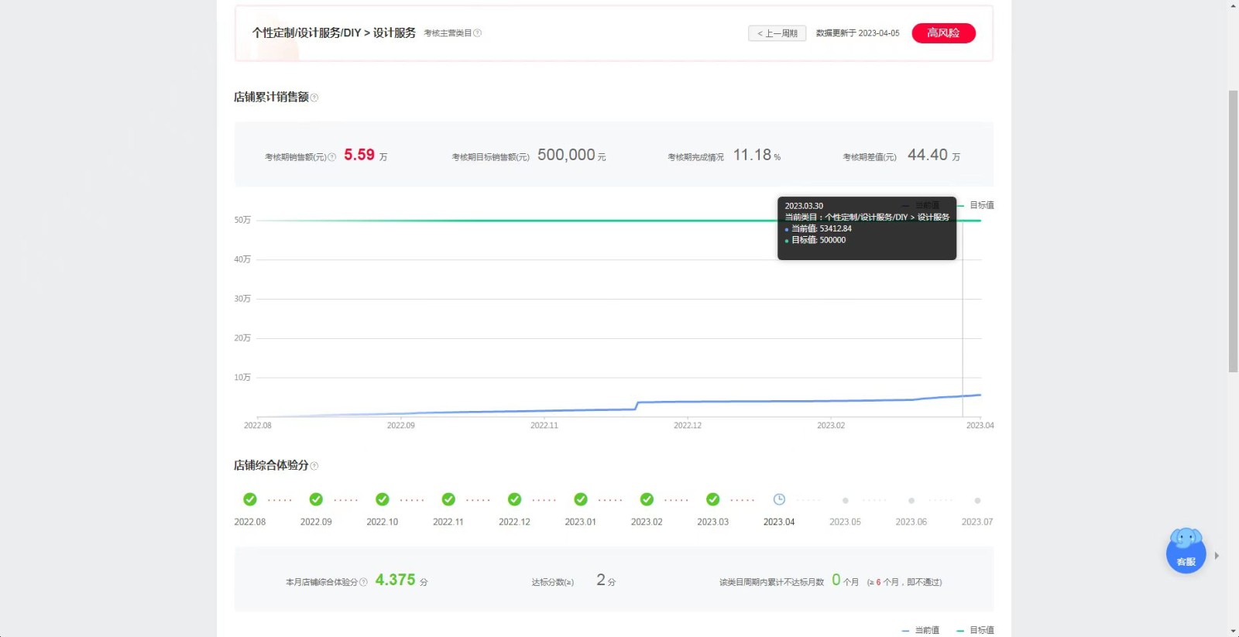Open the 客服 customer service chat icon
This screenshot has width=1239, height=637.
pos(1186,551)
